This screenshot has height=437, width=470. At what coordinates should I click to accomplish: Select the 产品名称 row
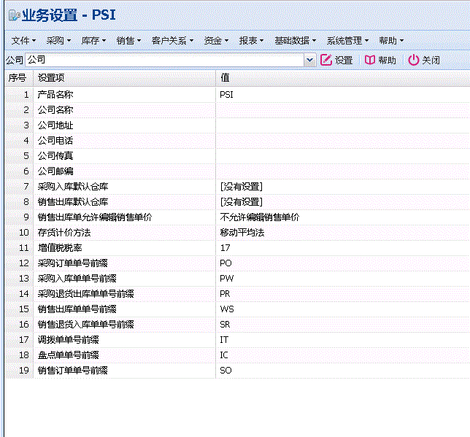pyautogui.click(x=237, y=95)
